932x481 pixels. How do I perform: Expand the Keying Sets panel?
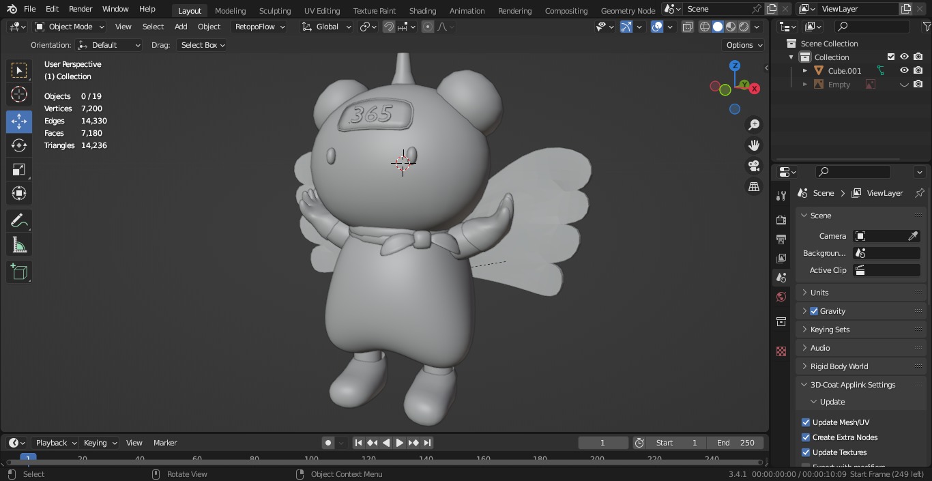click(x=860, y=330)
